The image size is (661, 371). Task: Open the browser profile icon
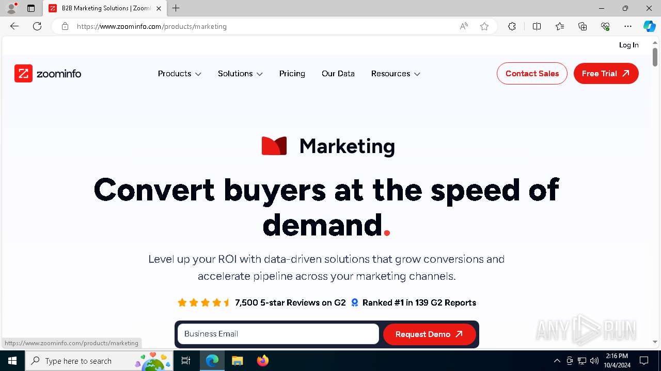(11, 8)
